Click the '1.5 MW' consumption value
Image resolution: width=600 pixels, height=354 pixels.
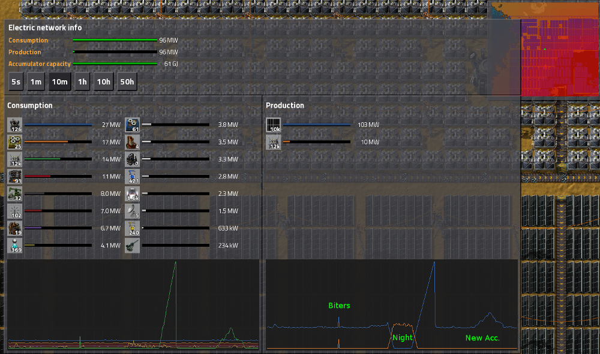[x=228, y=211]
